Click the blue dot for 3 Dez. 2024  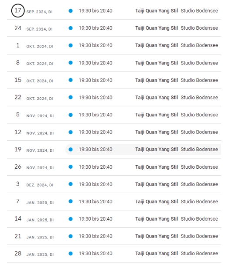71,184
